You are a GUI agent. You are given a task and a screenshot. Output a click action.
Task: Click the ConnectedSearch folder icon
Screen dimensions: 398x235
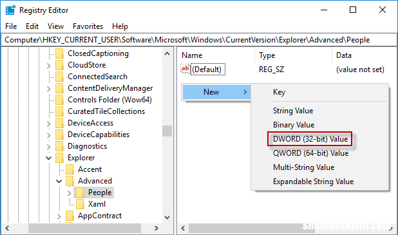click(x=60, y=77)
